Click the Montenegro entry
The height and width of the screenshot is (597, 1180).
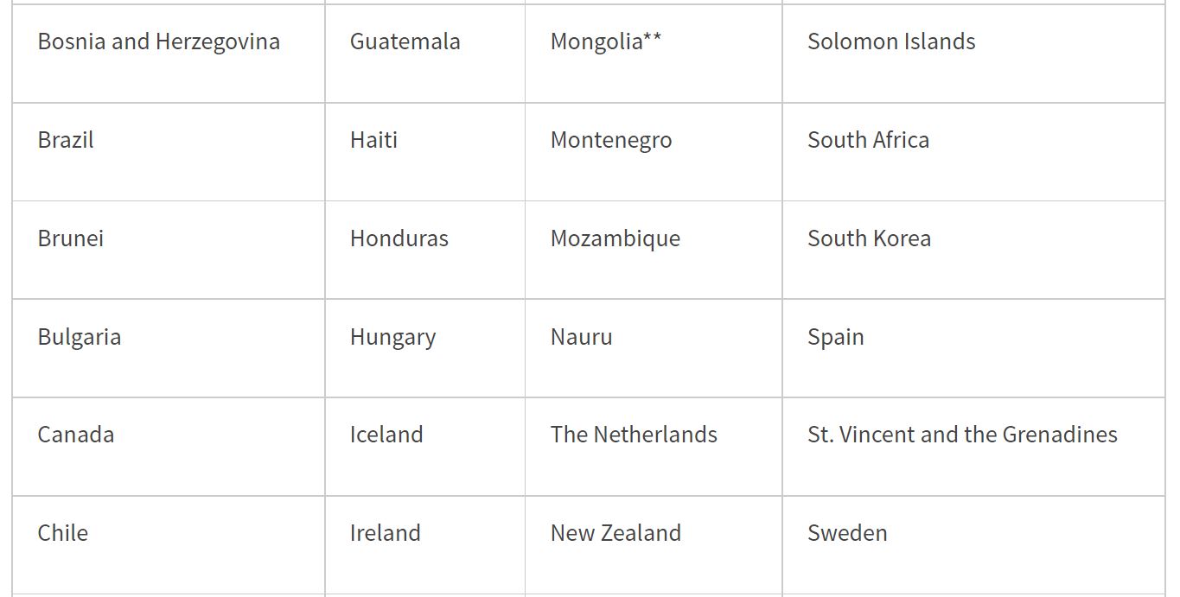(611, 140)
